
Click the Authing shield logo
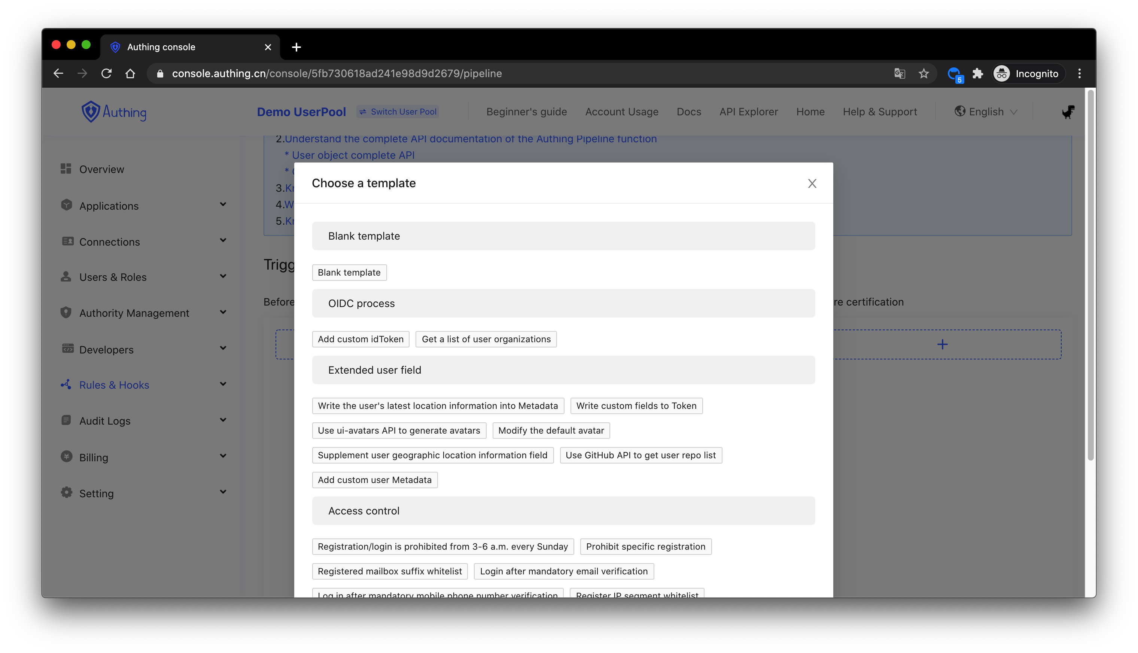click(91, 111)
